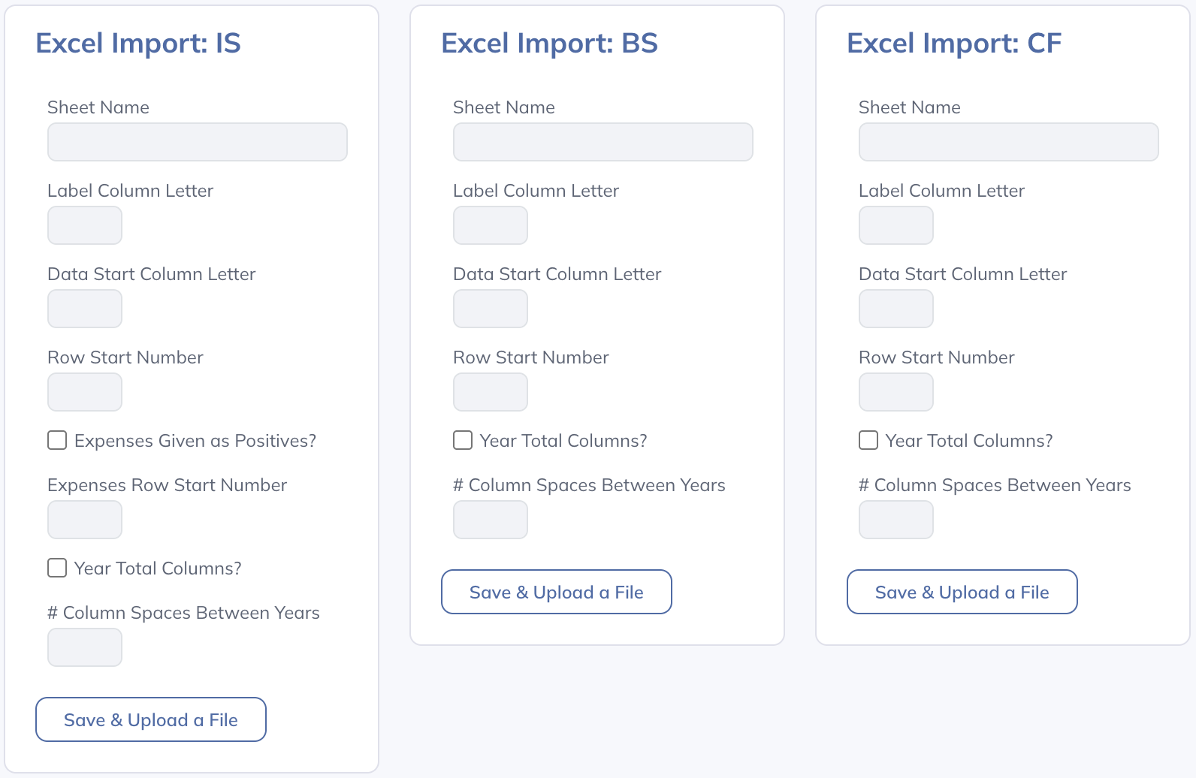Image resolution: width=1196 pixels, height=778 pixels.
Task: Toggle Year Total Columns in BS import
Action: (x=463, y=440)
